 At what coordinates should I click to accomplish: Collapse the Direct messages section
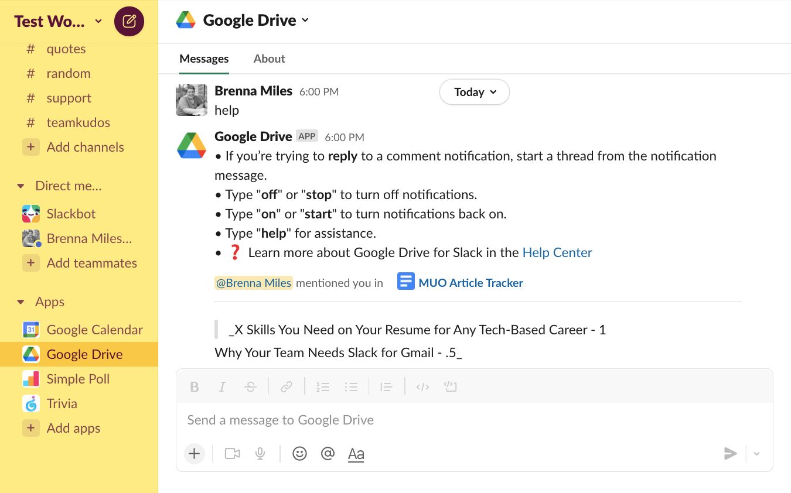click(21, 186)
